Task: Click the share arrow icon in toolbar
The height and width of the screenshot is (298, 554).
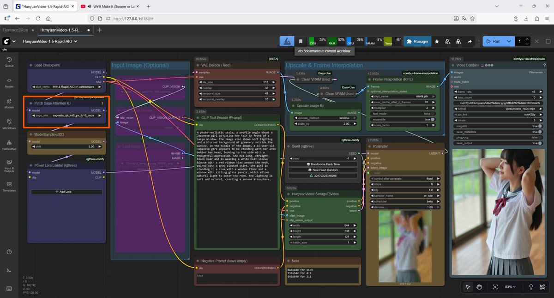Action: point(470,41)
